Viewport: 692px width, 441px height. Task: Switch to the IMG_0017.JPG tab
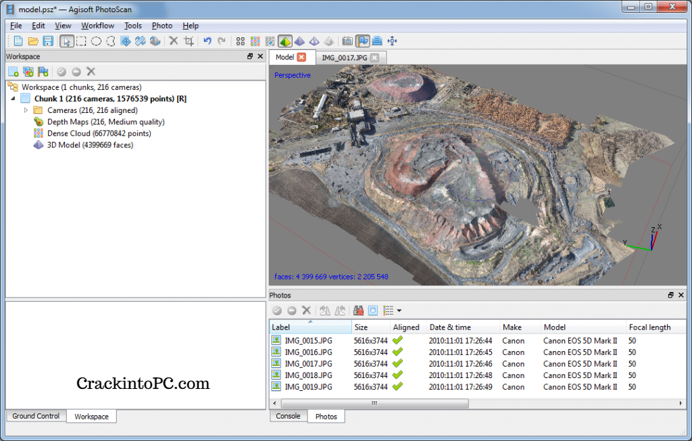pyautogui.click(x=344, y=58)
